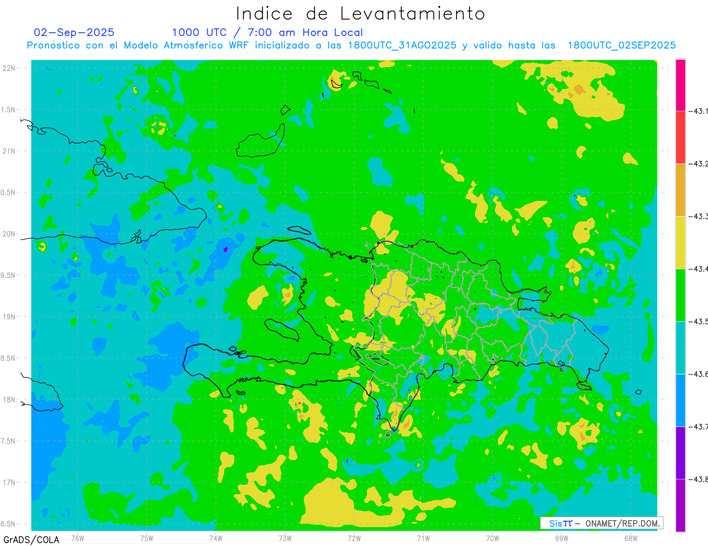Click the "21N" latitude label

[8, 151]
